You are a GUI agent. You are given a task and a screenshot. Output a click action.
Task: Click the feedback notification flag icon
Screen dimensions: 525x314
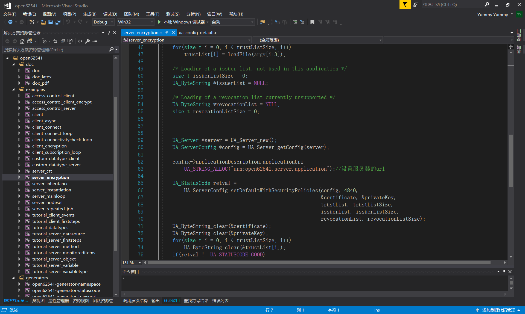coord(405,4)
